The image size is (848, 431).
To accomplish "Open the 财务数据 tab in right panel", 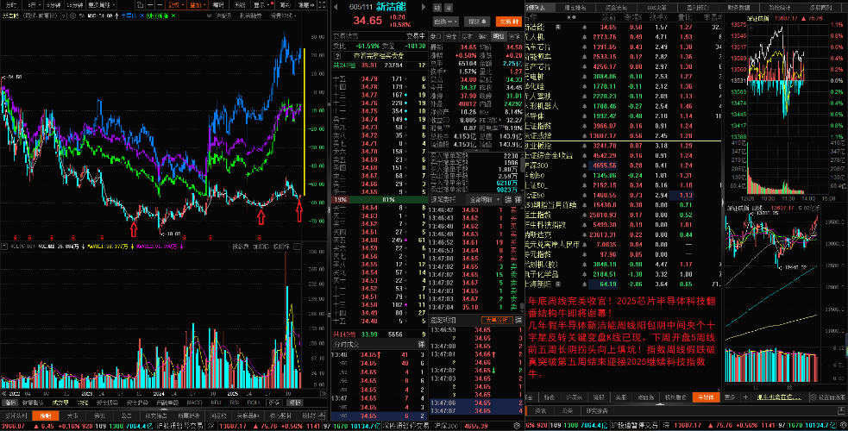I will tap(738, 8).
